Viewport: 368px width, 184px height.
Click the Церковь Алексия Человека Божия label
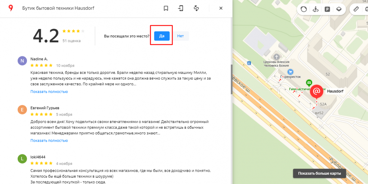pos(276,64)
